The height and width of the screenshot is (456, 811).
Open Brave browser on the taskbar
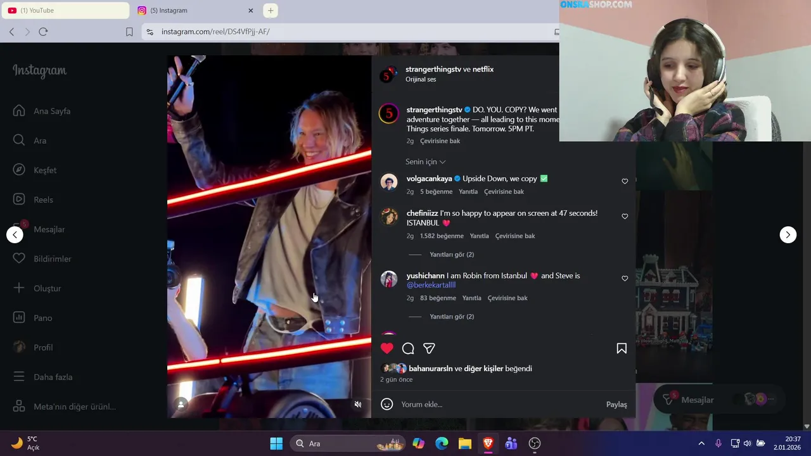coord(488,443)
